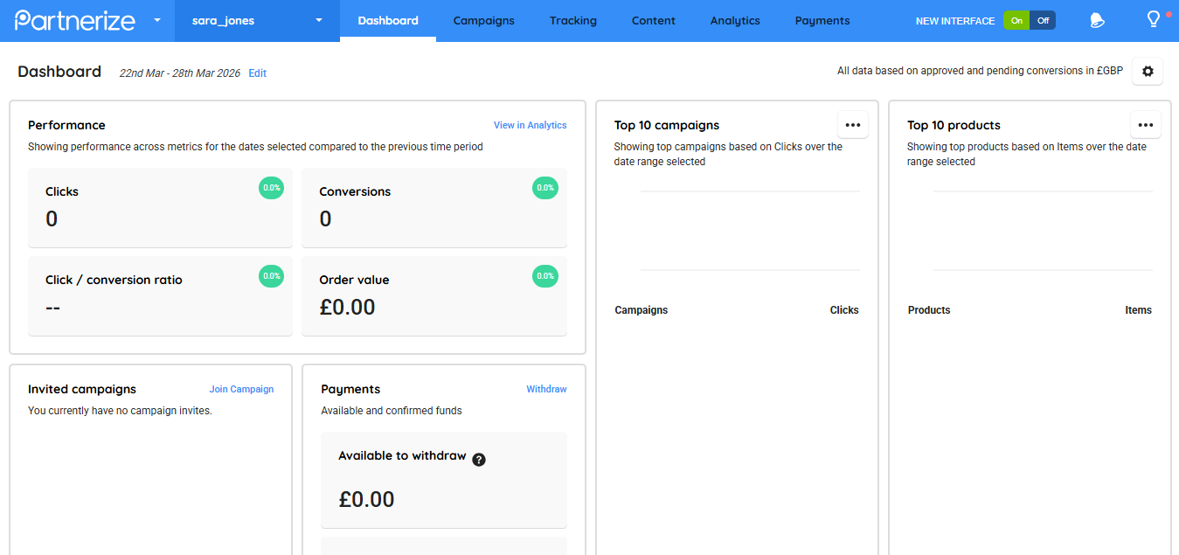The height and width of the screenshot is (555, 1179).
Task: Click the £0.00 available to withdraw amount
Action: pos(366,499)
